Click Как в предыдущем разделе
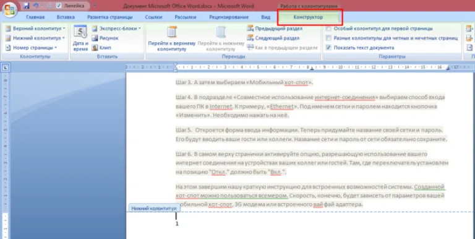Viewport: 475px width, 239px height. click(x=282, y=48)
